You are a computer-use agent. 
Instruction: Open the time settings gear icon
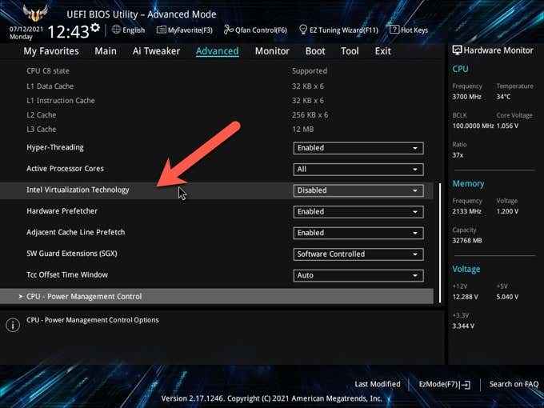pos(95,27)
